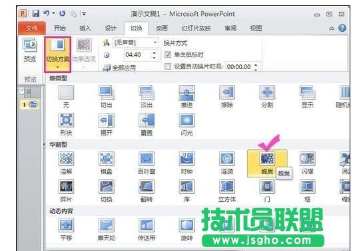This screenshot has width=353, height=251.
Task: Click the 预览 preview button
Action: 30,50
